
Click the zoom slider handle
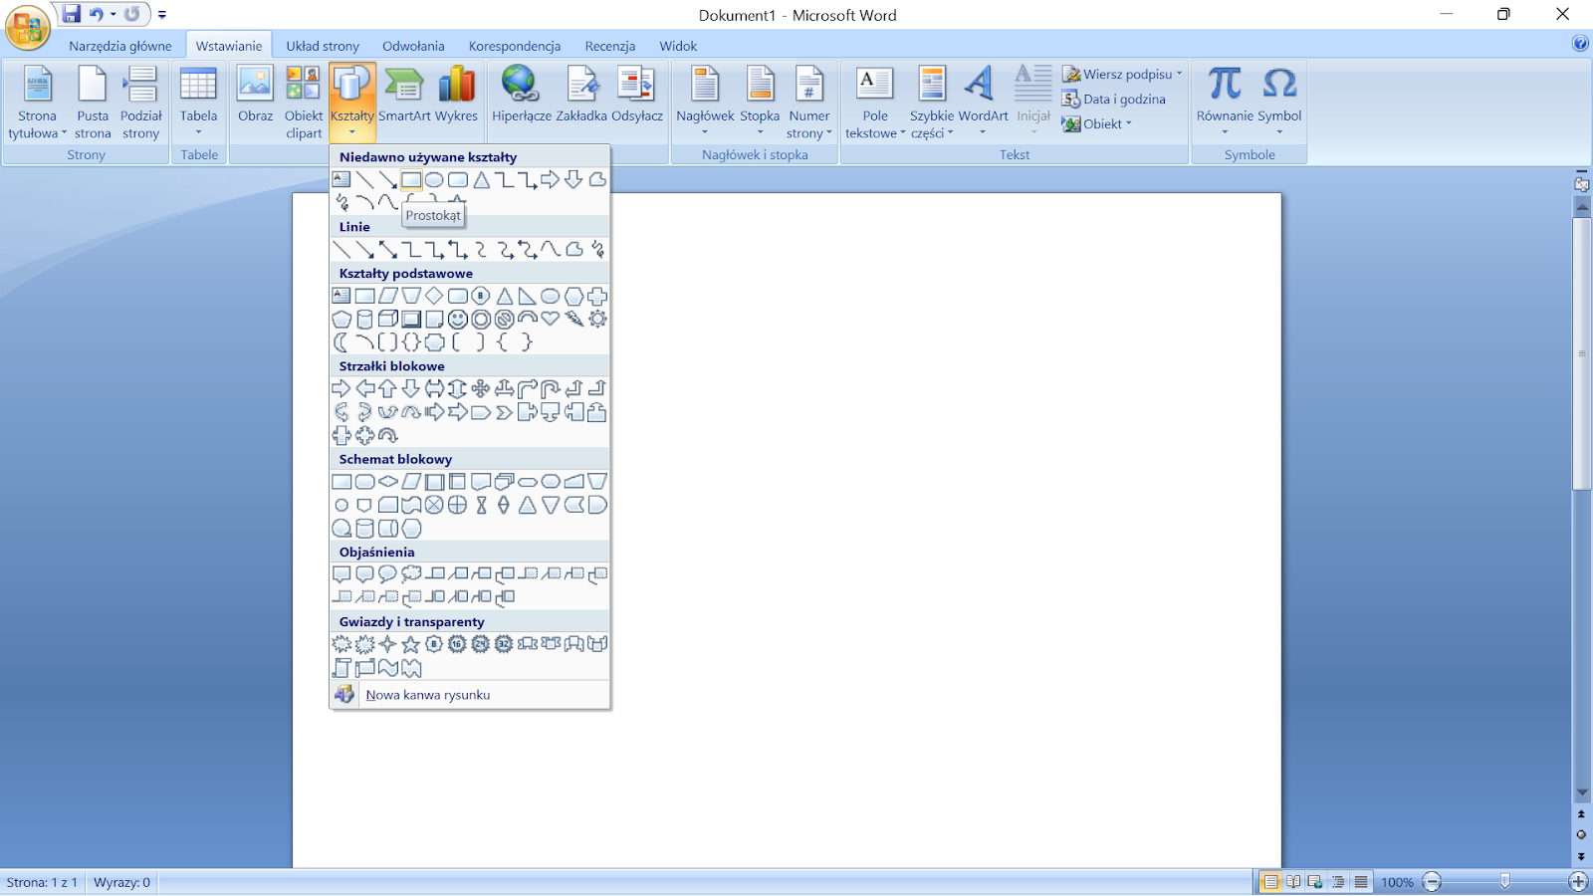pos(1504,881)
